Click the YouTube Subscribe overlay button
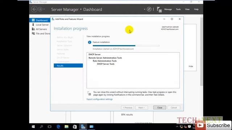Image resolution: width=232 pixels, height=130 pixels. pyautogui.click(x=213, y=125)
